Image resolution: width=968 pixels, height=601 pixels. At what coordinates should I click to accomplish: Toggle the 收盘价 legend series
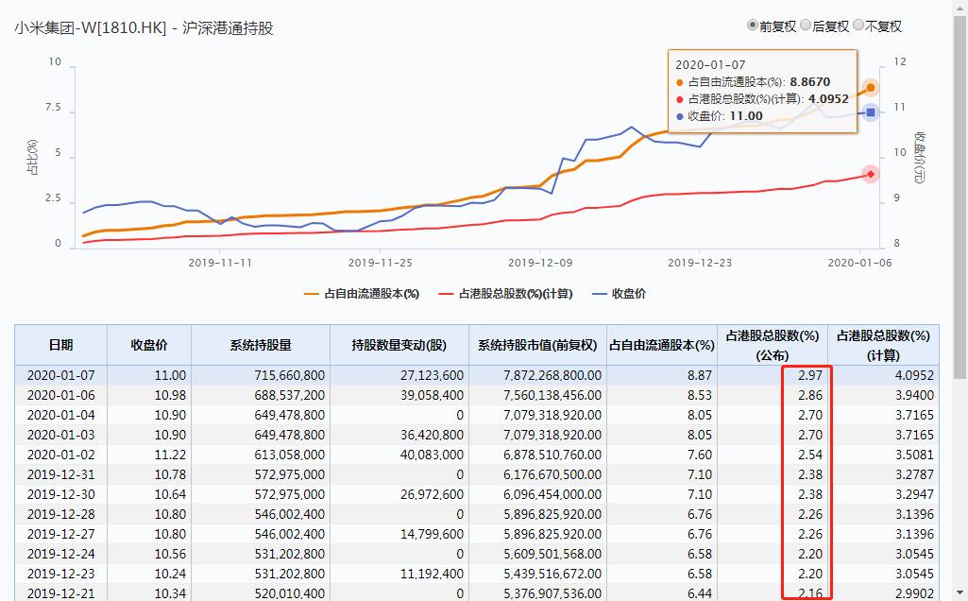pyautogui.click(x=620, y=294)
